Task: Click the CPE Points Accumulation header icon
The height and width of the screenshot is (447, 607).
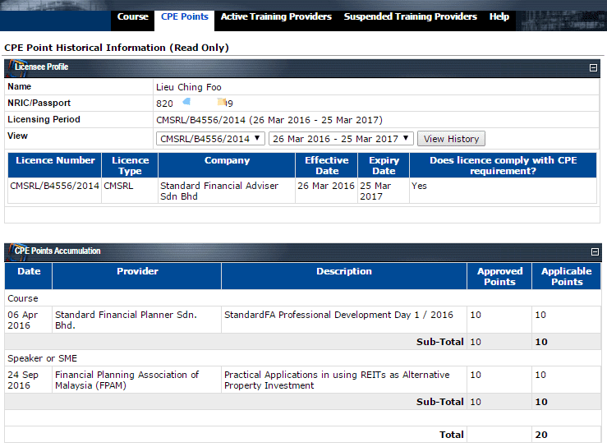Action: (16, 251)
